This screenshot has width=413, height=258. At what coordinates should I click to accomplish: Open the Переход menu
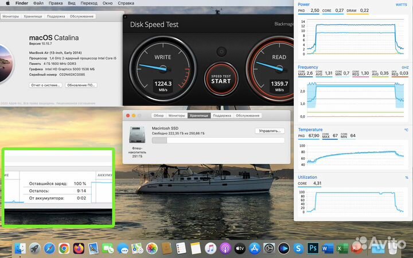[x=89, y=3]
